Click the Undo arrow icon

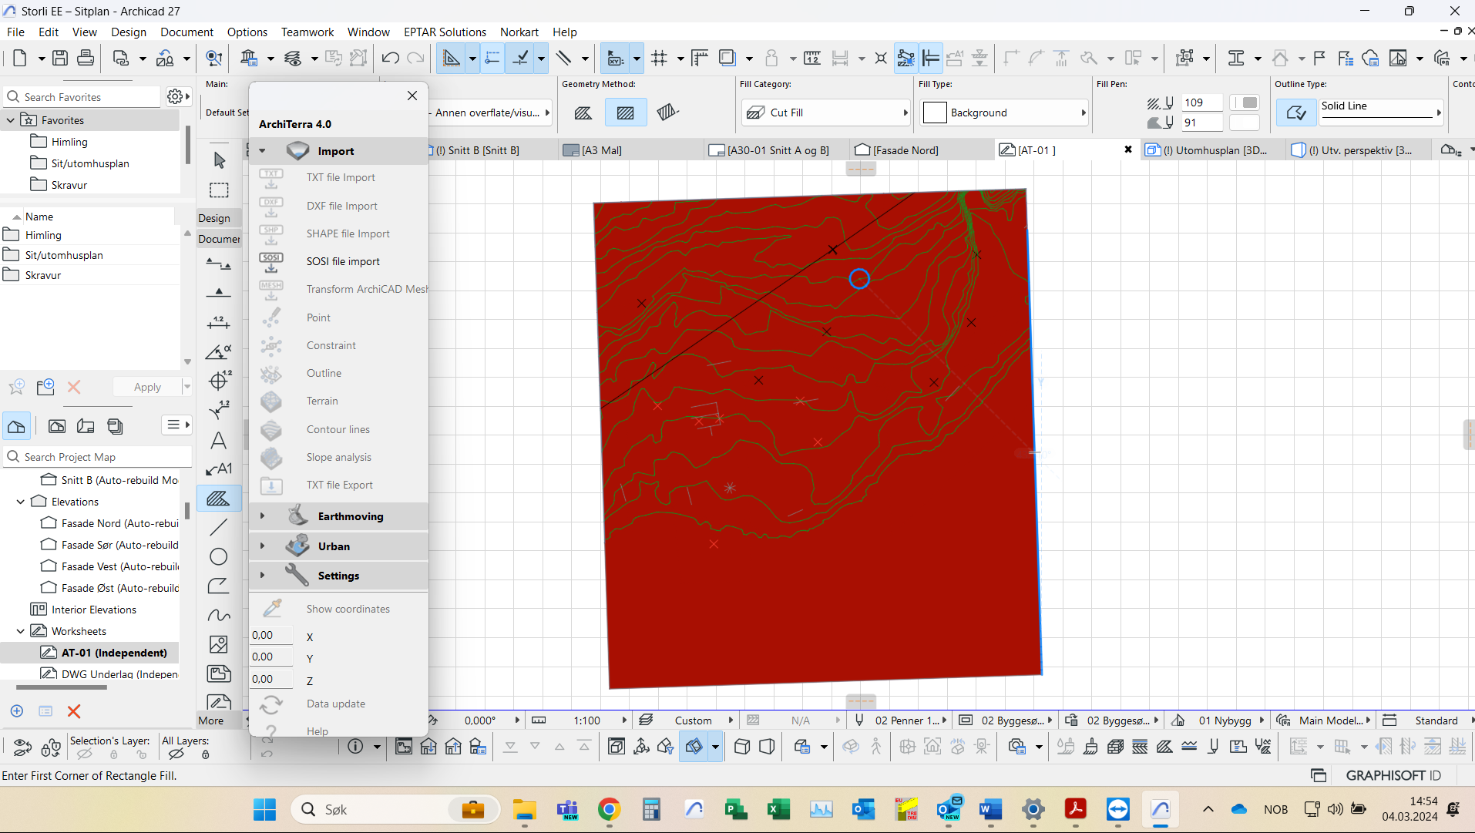point(390,58)
